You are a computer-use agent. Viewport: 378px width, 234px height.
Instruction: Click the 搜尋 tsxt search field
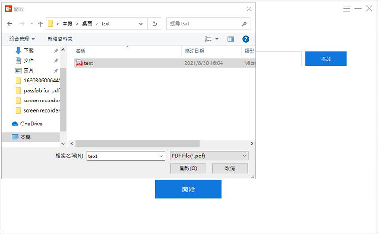click(x=205, y=24)
